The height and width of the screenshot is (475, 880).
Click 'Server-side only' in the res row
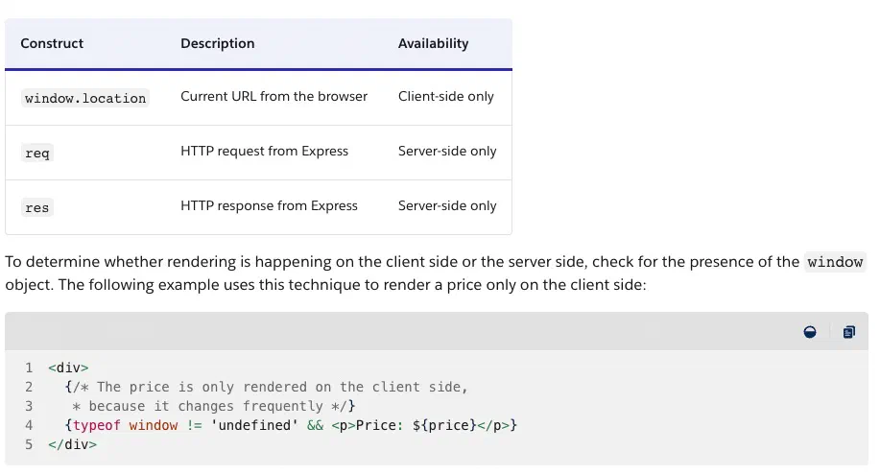coord(447,205)
